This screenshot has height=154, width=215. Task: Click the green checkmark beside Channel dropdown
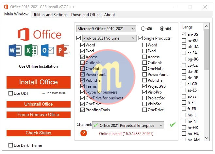173,125
